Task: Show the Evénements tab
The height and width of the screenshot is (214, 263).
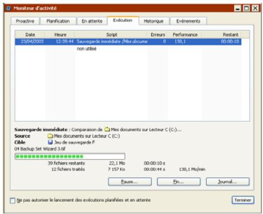Action: tap(188, 21)
